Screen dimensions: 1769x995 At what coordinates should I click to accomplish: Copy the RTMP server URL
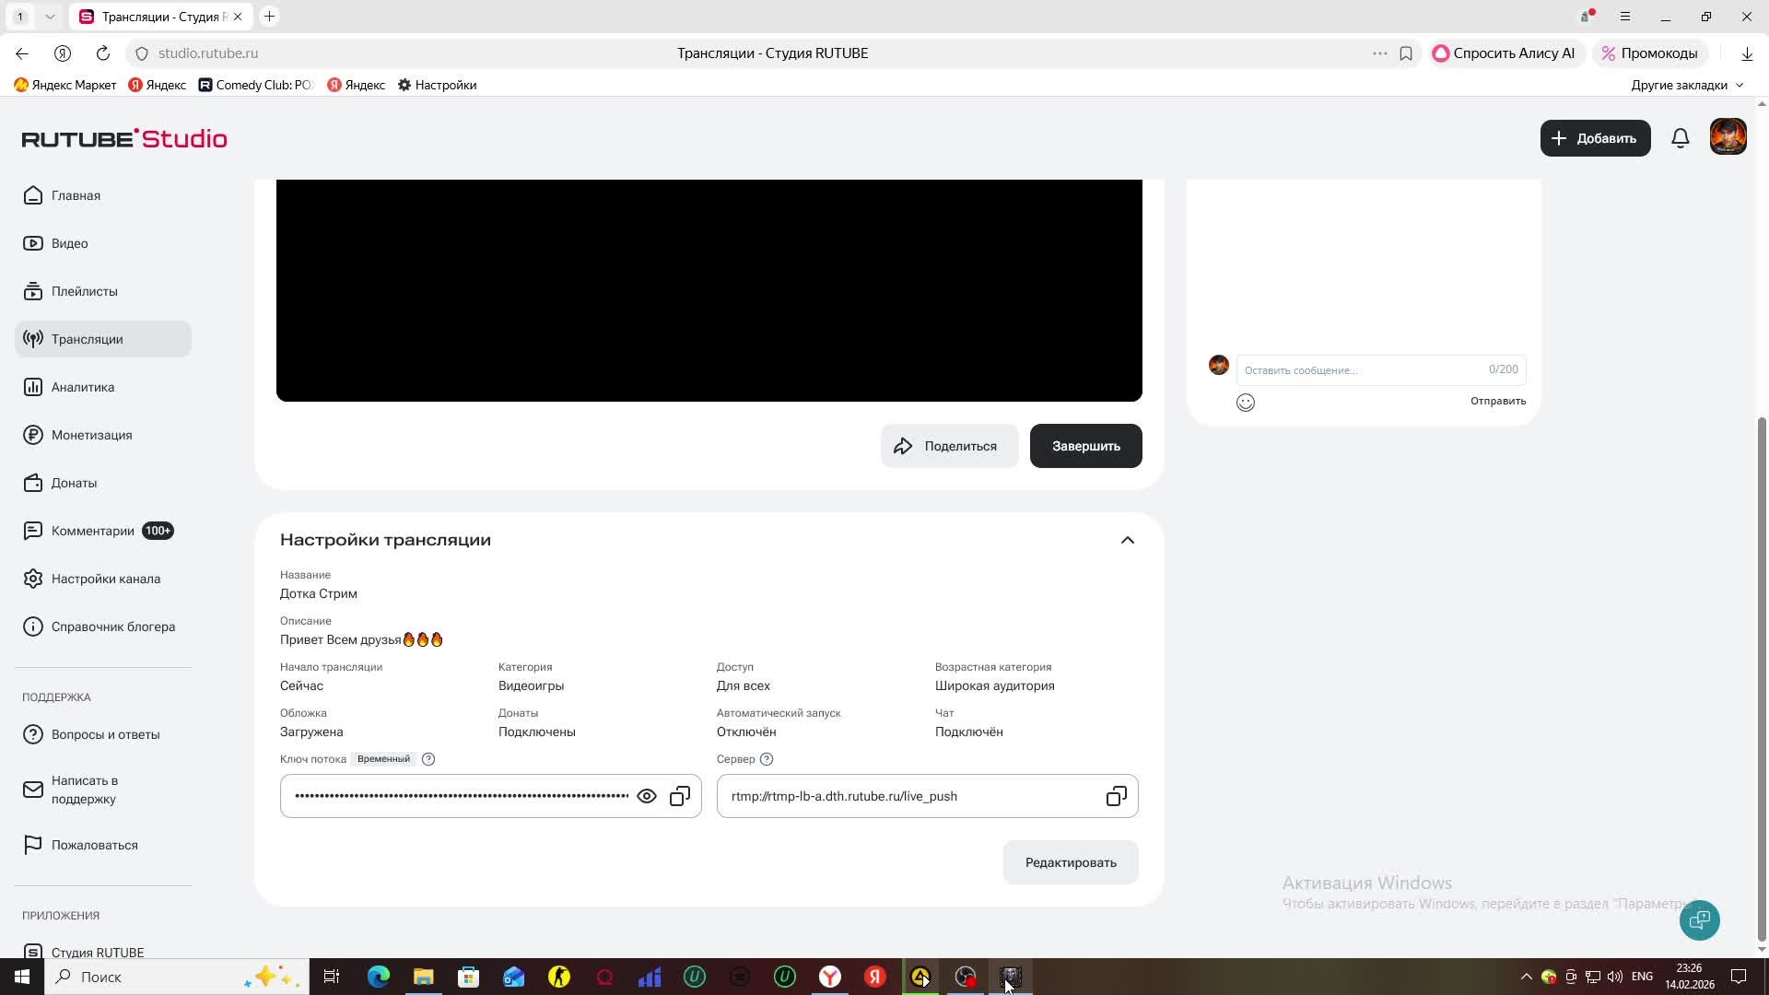[1116, 796]
